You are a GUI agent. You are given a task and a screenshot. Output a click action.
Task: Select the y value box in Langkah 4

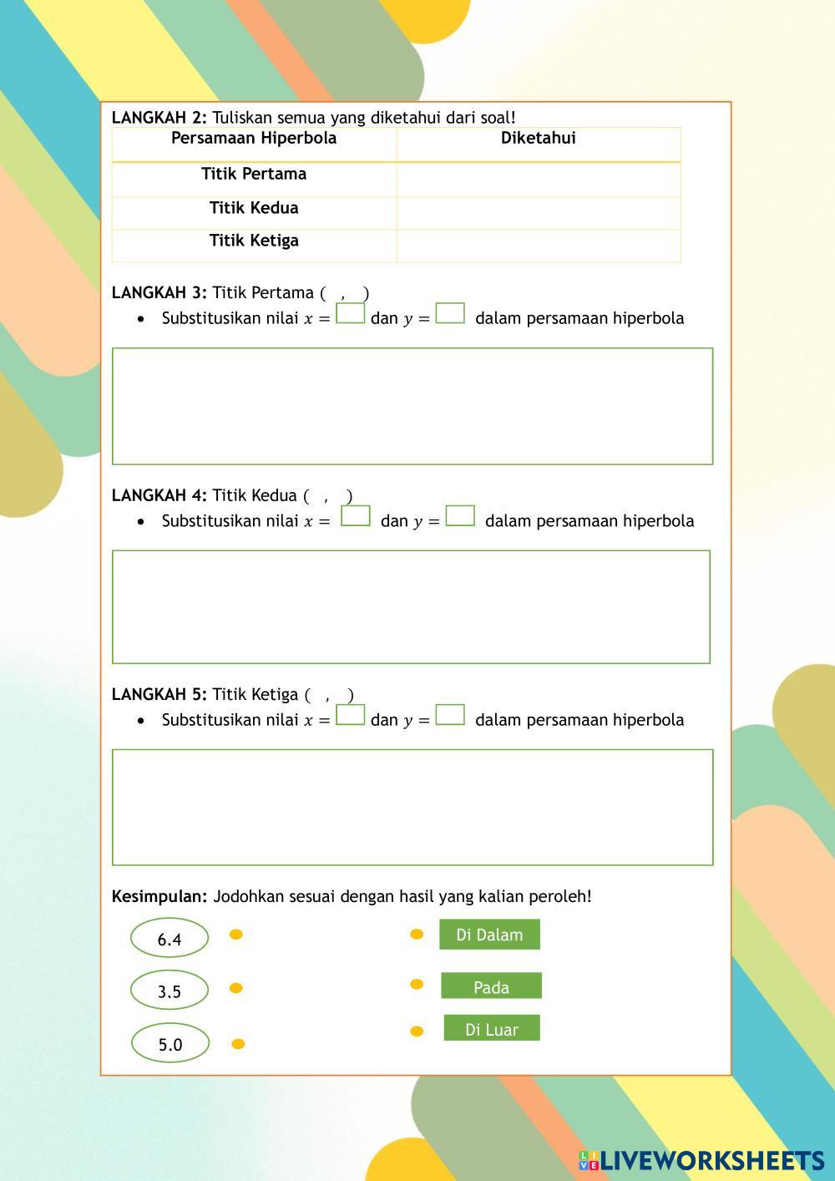pos(460,516)
